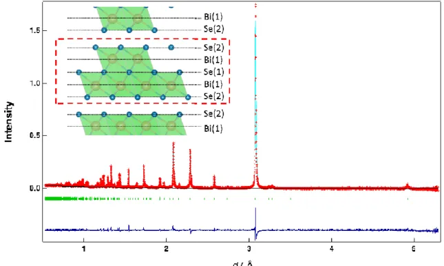Click x-axis tick label 3
Viewport: 444px width, 266px height.
tap(249, 249)
